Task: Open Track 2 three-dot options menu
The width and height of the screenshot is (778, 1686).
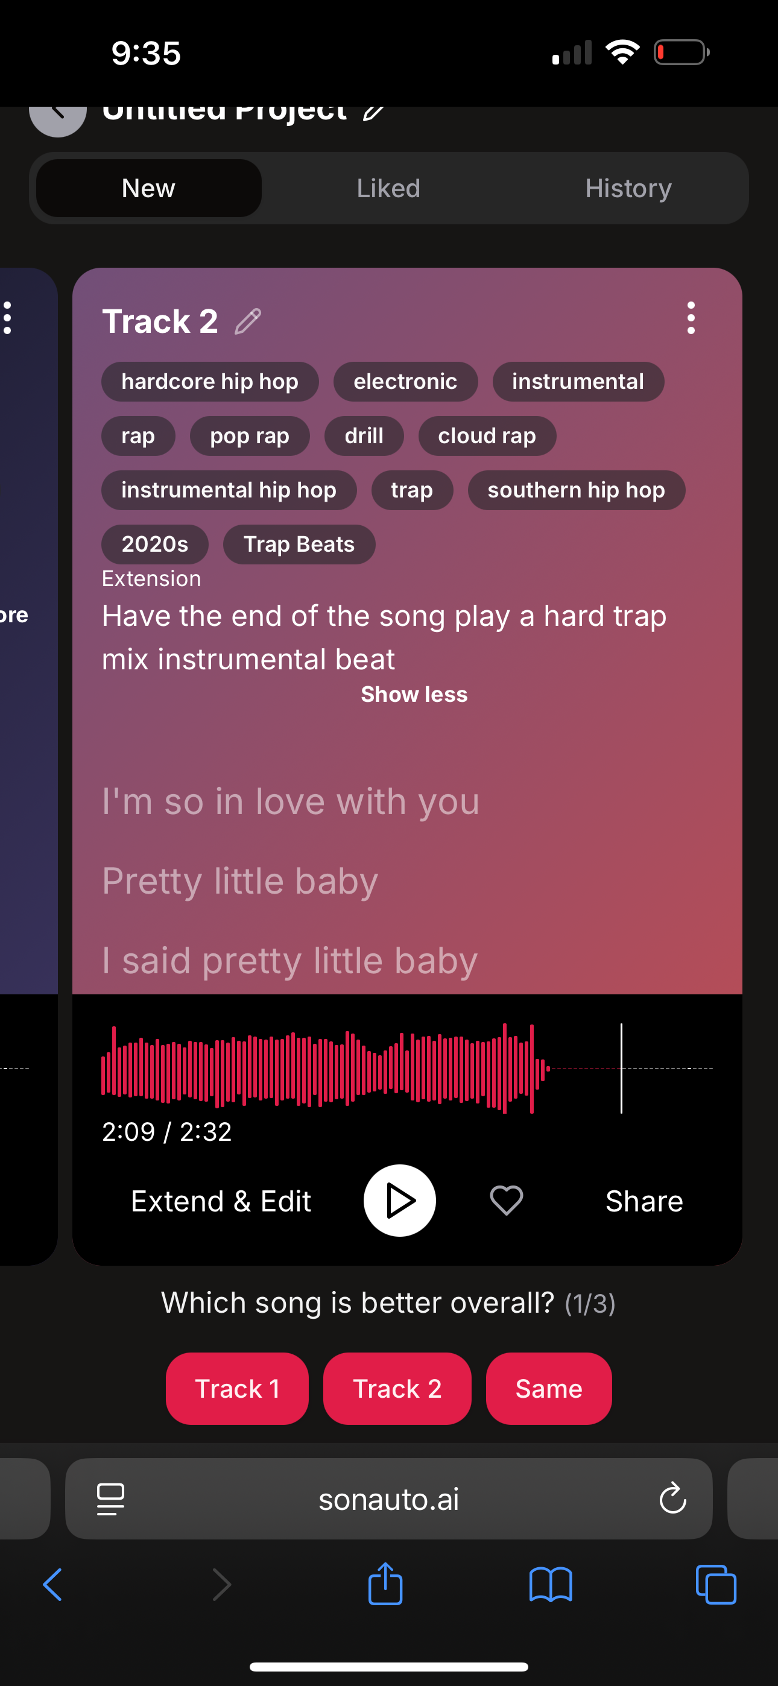Action: pos(690,318)
